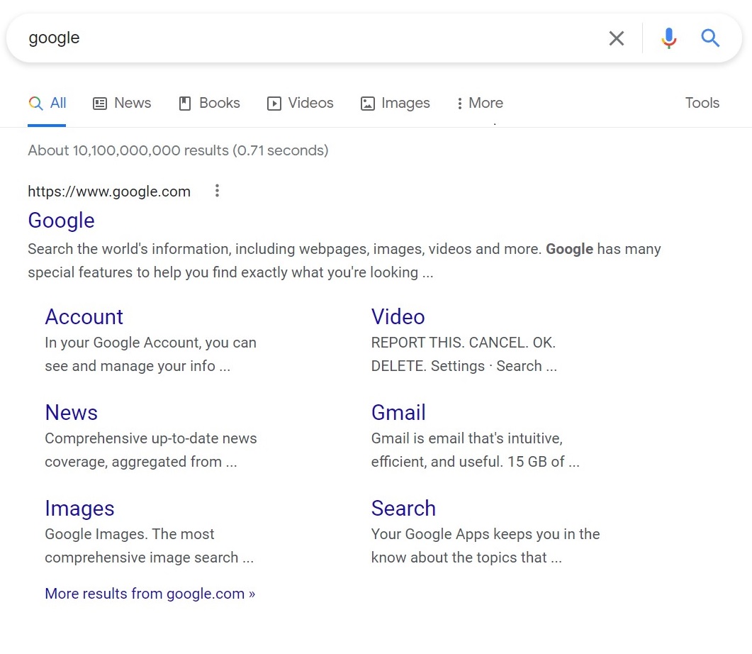Image resolution: width=752 pixels, height=654 pixels.
Task: Switch to the Books tab
Action: 209,103
